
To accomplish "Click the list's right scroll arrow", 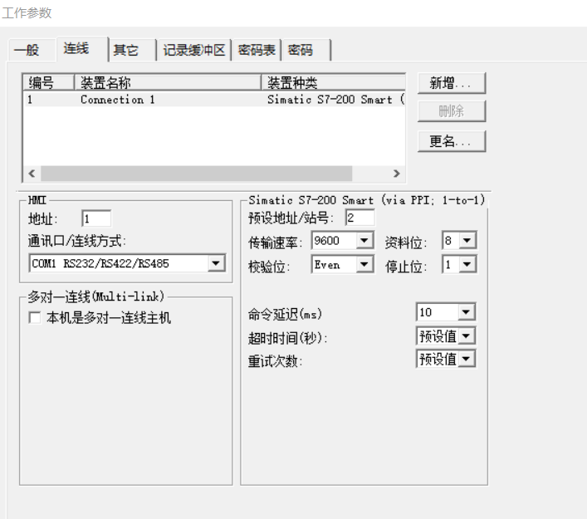I will [x=396, y=174].
